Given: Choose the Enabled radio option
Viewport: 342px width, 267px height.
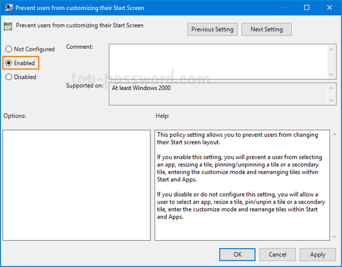Looking at the screenshot, I should 9,63.
